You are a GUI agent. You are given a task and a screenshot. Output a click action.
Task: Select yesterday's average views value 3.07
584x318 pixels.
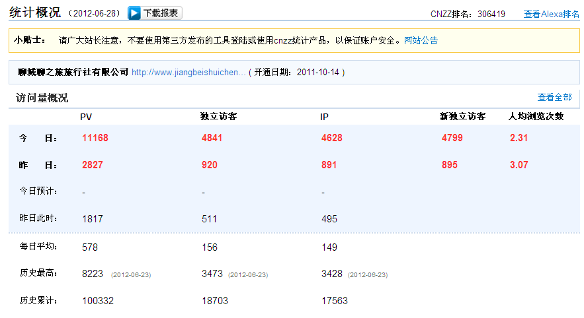pyautogui.click(x=519, y=165)
